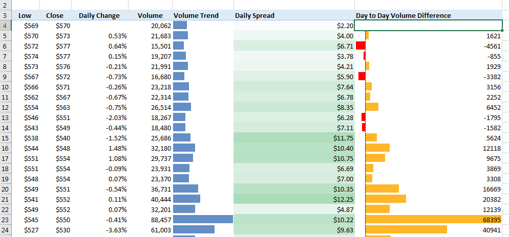The width and height of the screenshot is (509, 237).
Task: Select row header 4
Action: pyautogui.click(x=6, y=25)
